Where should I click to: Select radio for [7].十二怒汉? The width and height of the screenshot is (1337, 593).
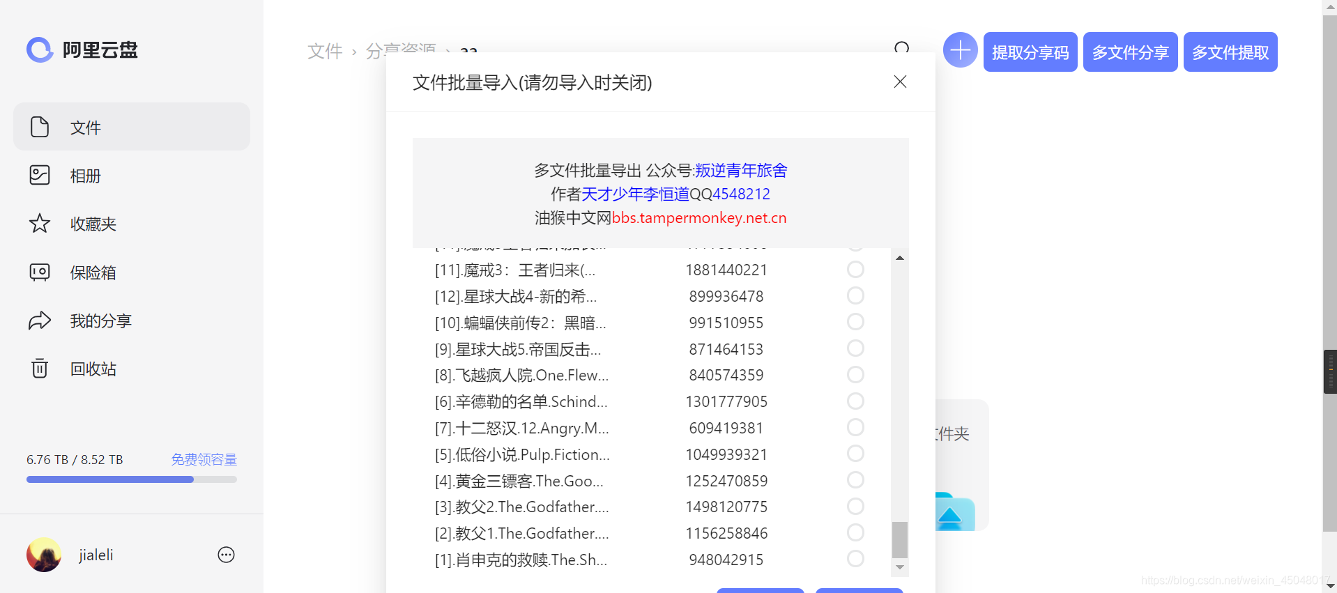click(855, 427)
